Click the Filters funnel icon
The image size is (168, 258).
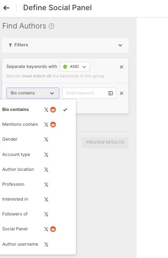pos(10,45)
